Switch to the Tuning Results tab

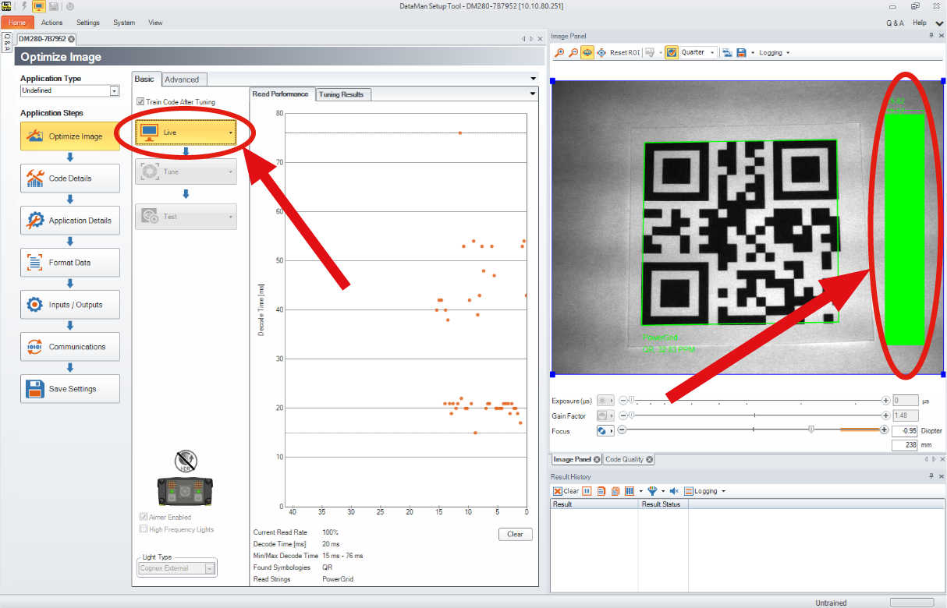pos(342,94)
